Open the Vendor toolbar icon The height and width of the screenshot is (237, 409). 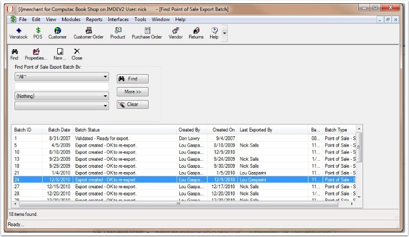[x=176, y=33]
